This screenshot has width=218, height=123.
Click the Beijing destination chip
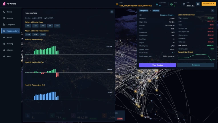(x=156, y=11)
